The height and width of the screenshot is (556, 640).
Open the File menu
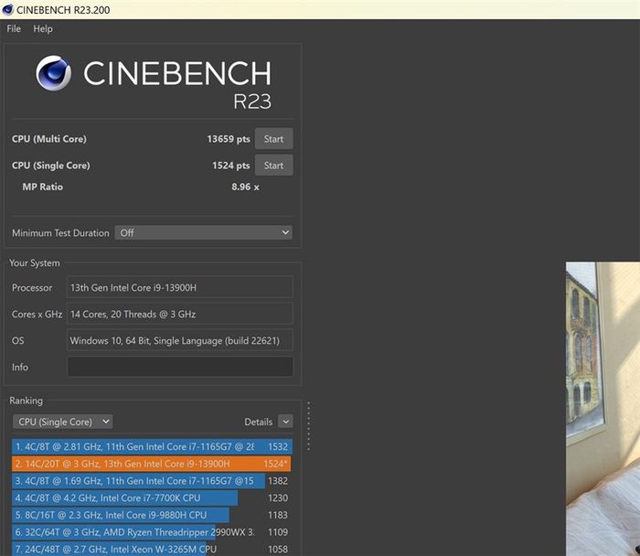coord(14,29)
